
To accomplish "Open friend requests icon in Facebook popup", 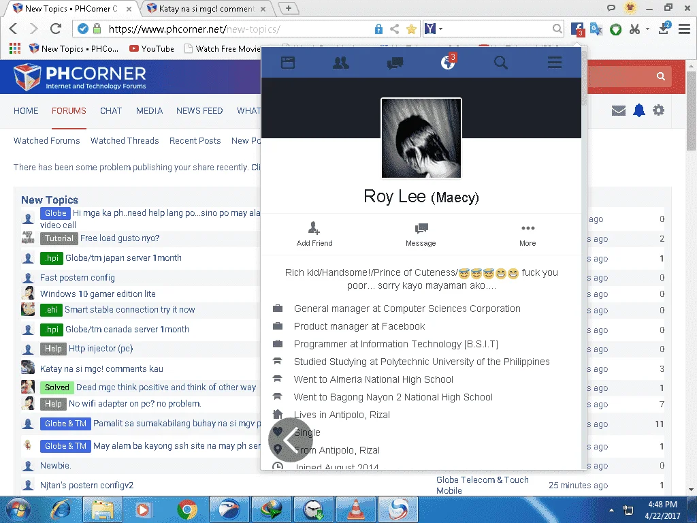I will (x=341, y=63).
